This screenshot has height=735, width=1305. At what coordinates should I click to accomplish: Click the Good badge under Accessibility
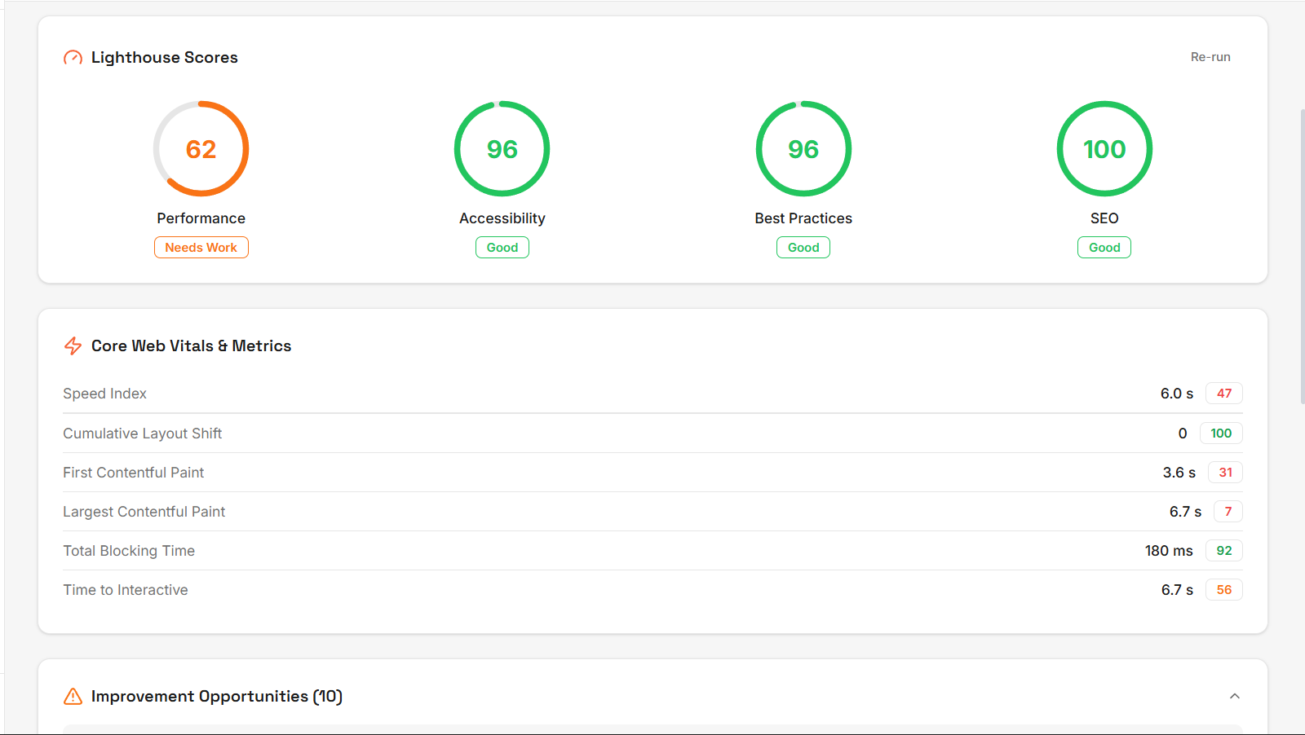502,248
